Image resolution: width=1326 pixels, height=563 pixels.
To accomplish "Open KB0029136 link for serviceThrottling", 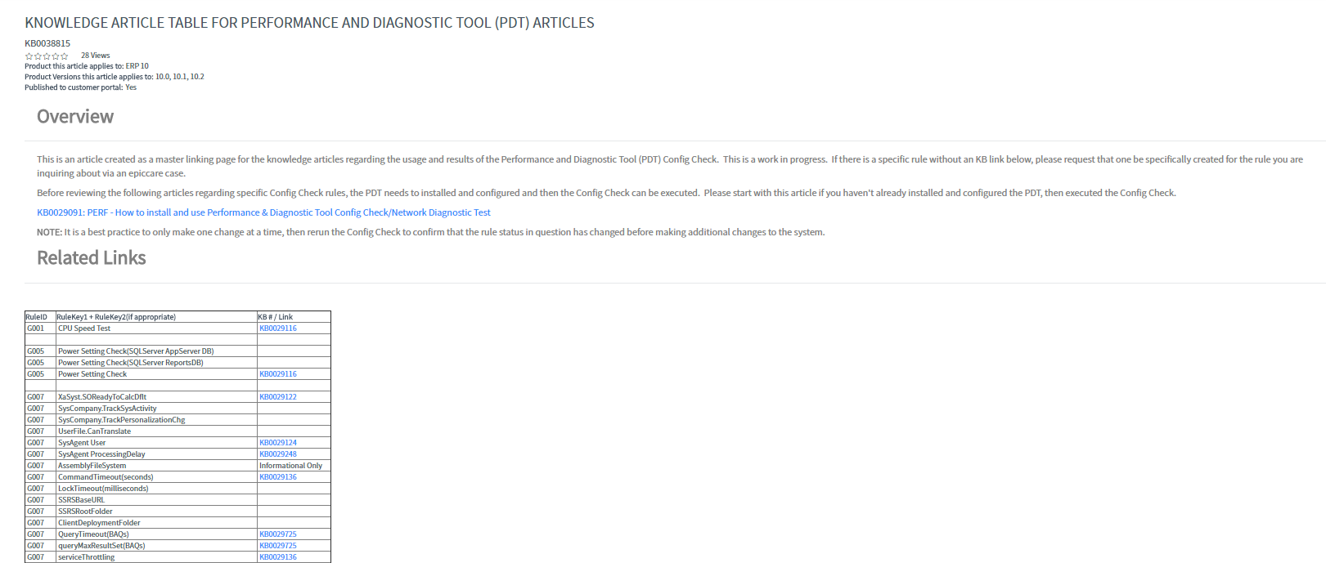I will [x=278, y=557].
